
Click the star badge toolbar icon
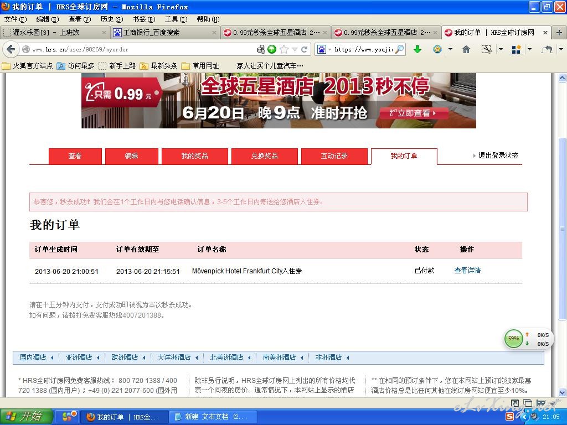coord(437,49)
